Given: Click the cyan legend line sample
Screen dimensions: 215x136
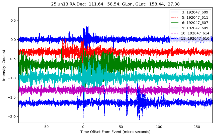Looking at the screenshot, I should tap(175, 28).
